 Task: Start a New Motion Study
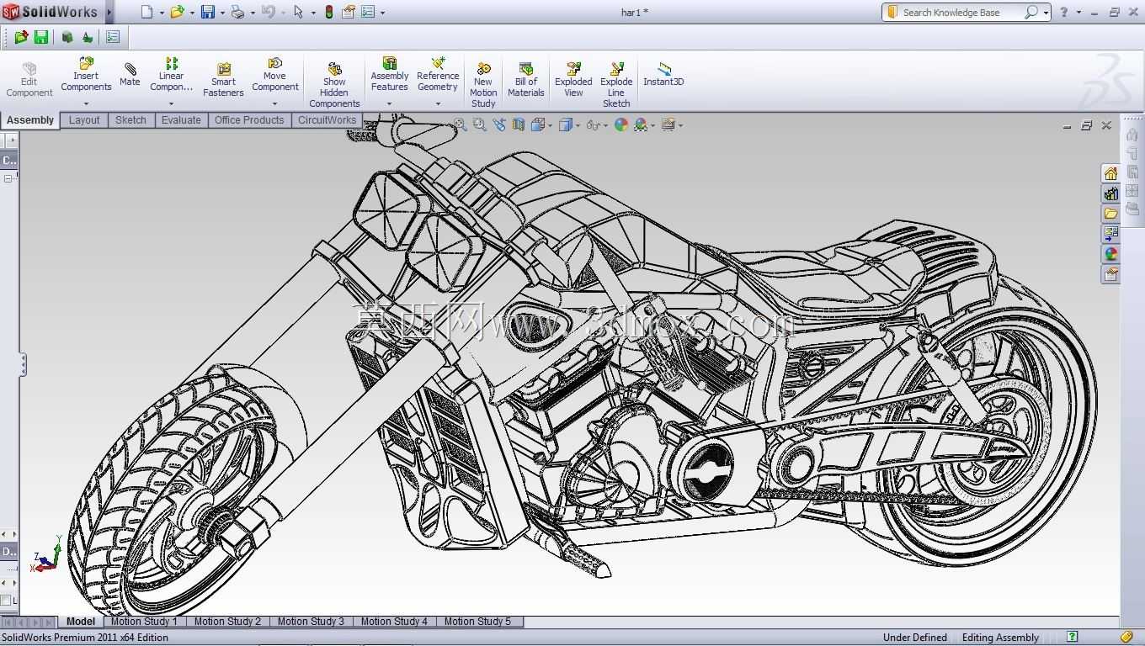[483, 85]
